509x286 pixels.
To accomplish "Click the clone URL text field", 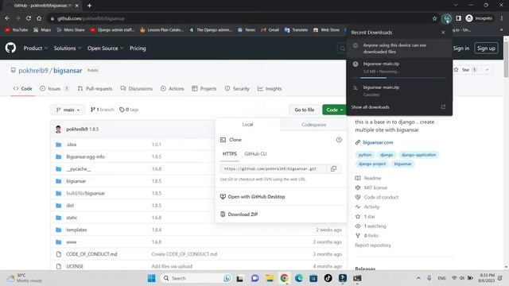I will (274, 169).
